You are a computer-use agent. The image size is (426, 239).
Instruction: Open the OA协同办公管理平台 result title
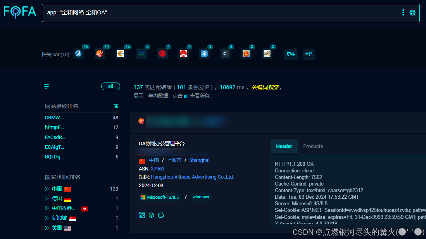(x=162, y=143)
